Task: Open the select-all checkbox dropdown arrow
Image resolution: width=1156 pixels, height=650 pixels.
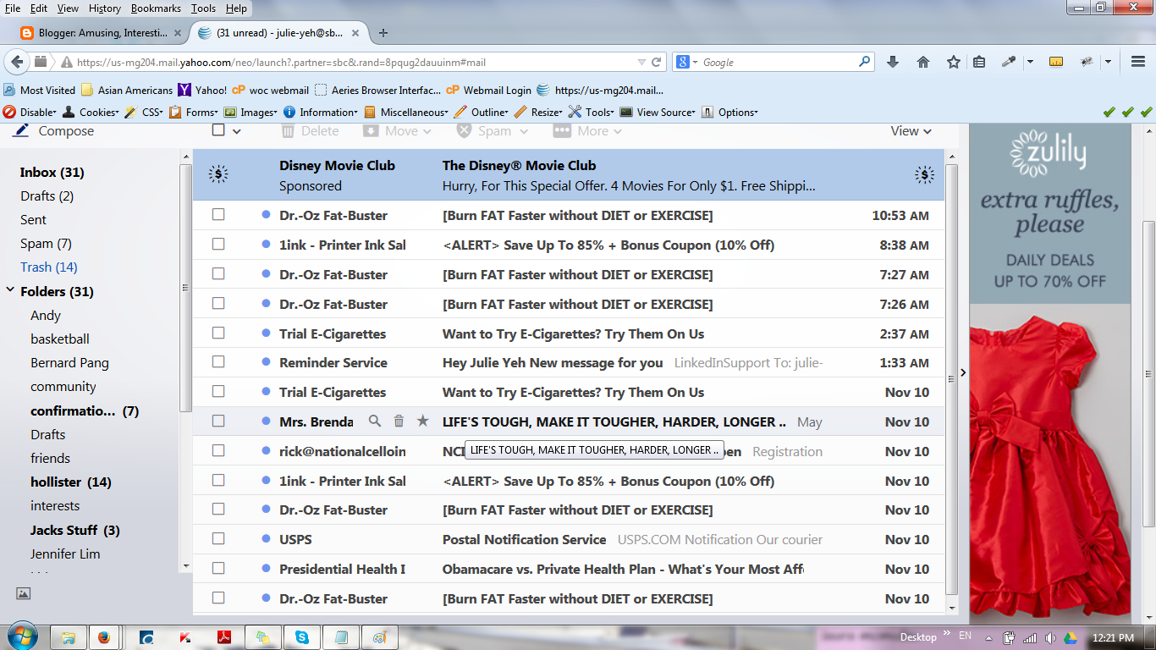Action: (237, 131)
